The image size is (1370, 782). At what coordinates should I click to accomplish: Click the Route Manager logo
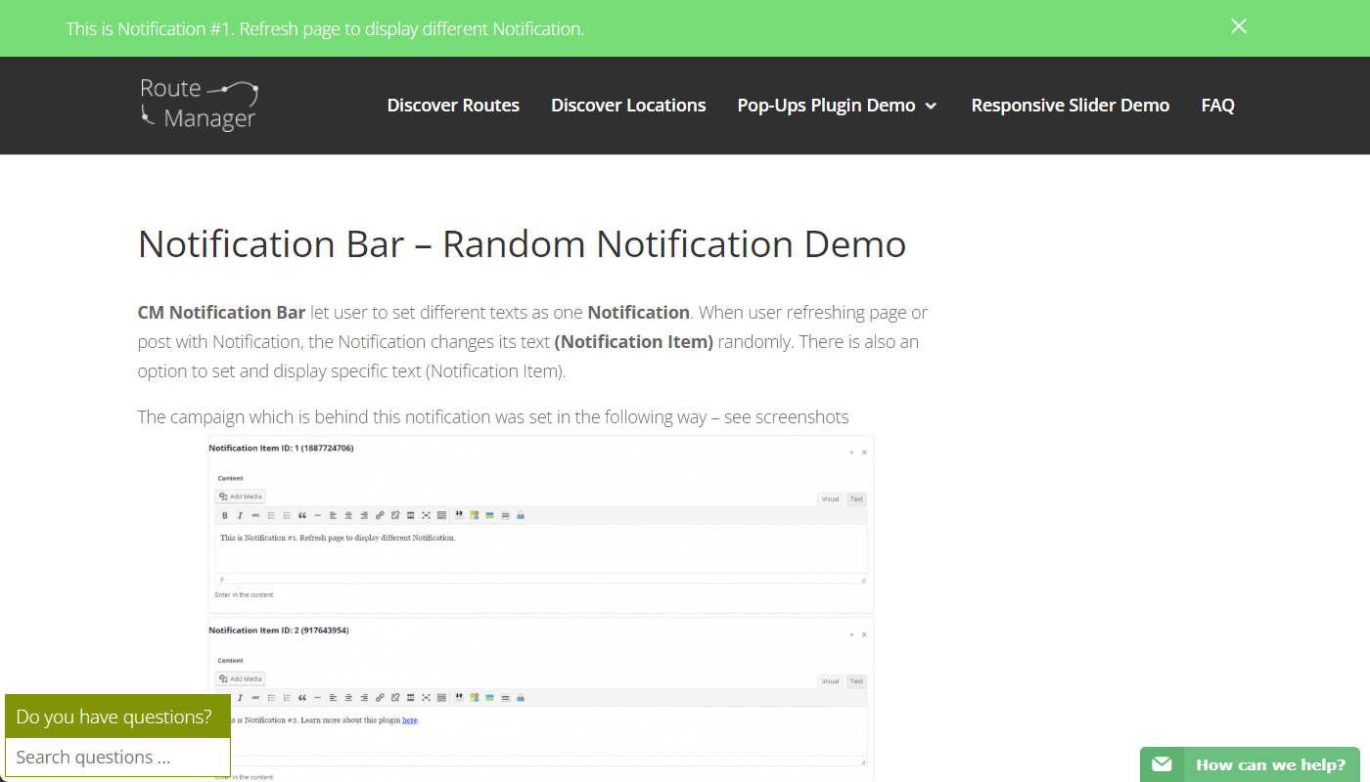coord(199,105)
